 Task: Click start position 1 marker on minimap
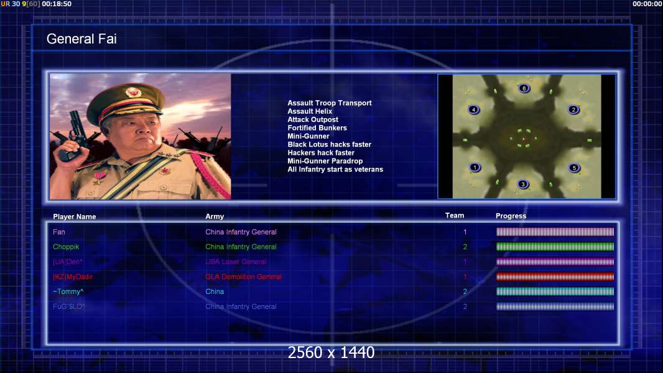pos(475,167)
